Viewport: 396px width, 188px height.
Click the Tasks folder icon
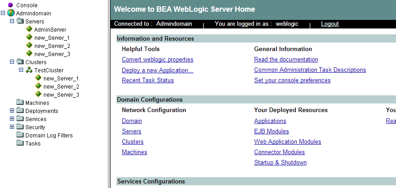pyautogui.click(x=20, y=143)
